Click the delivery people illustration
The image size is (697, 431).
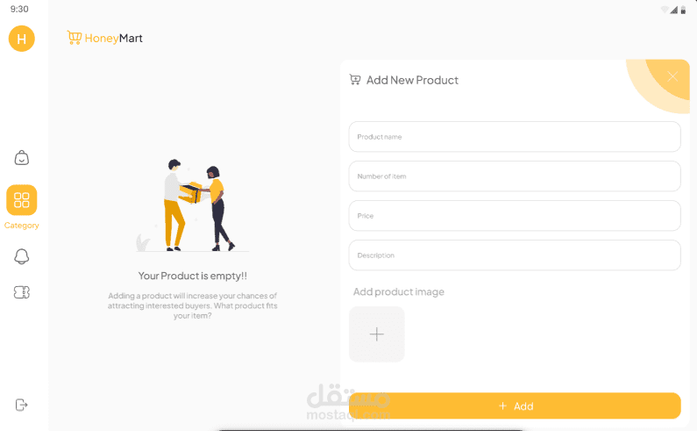(x=192, y=205)
